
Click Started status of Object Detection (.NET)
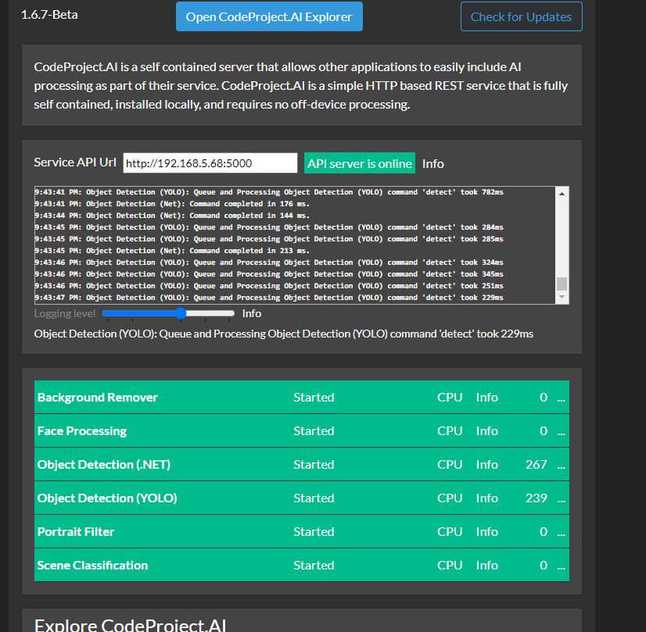coord(314,465)
